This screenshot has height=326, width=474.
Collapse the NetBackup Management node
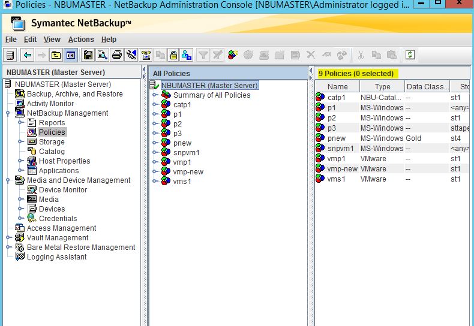tap(8, 113)
